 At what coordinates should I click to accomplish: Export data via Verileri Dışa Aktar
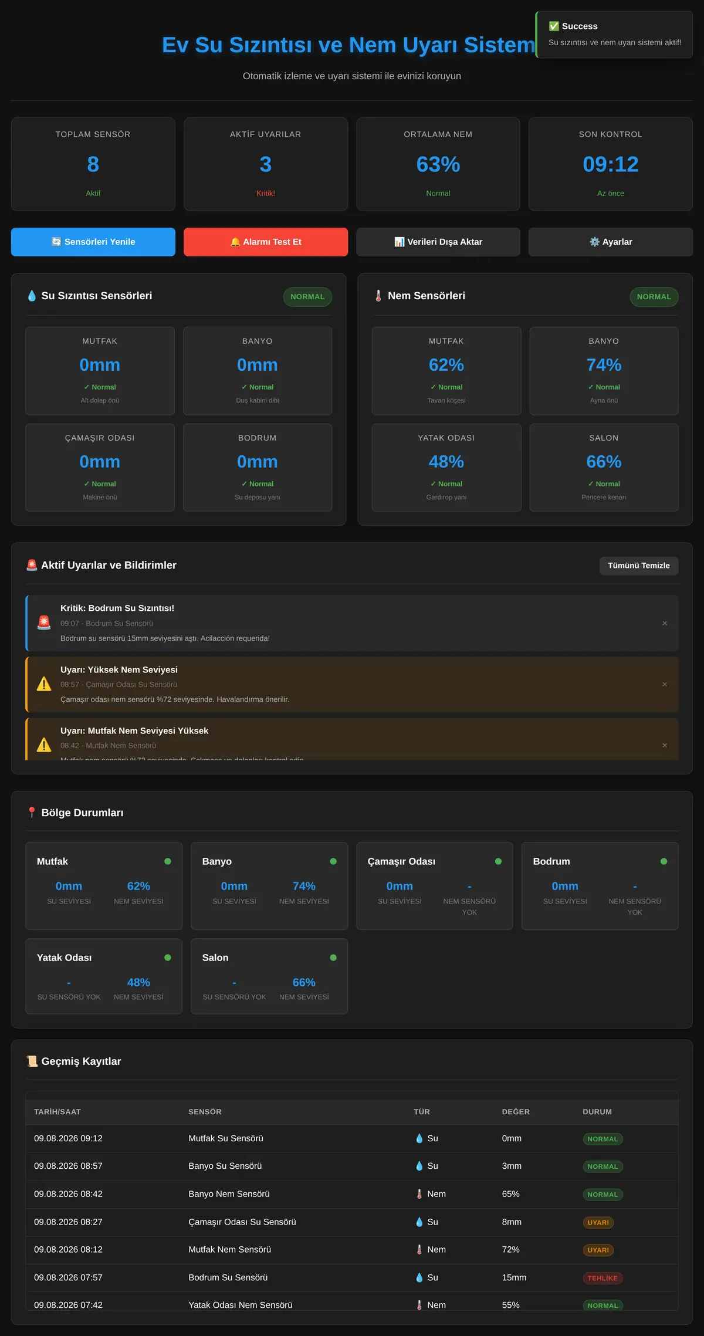pyautogui.click(x=438, y=242)
